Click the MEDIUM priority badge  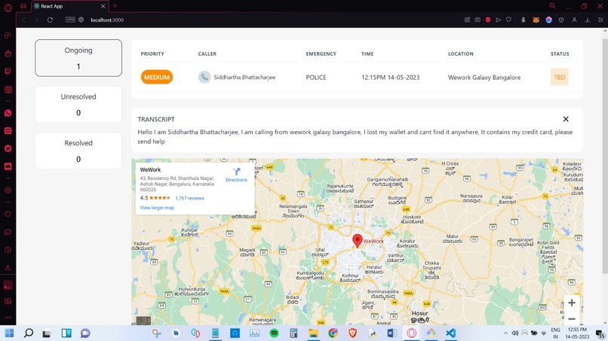coord(157,77)
